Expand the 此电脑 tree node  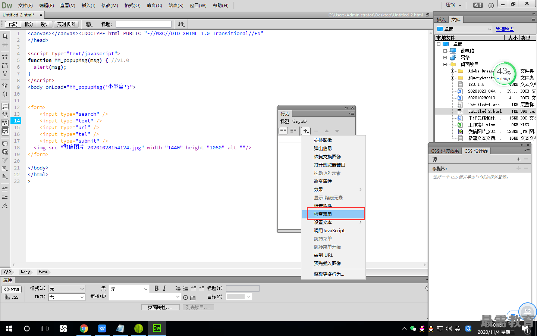tap(445, 51)
